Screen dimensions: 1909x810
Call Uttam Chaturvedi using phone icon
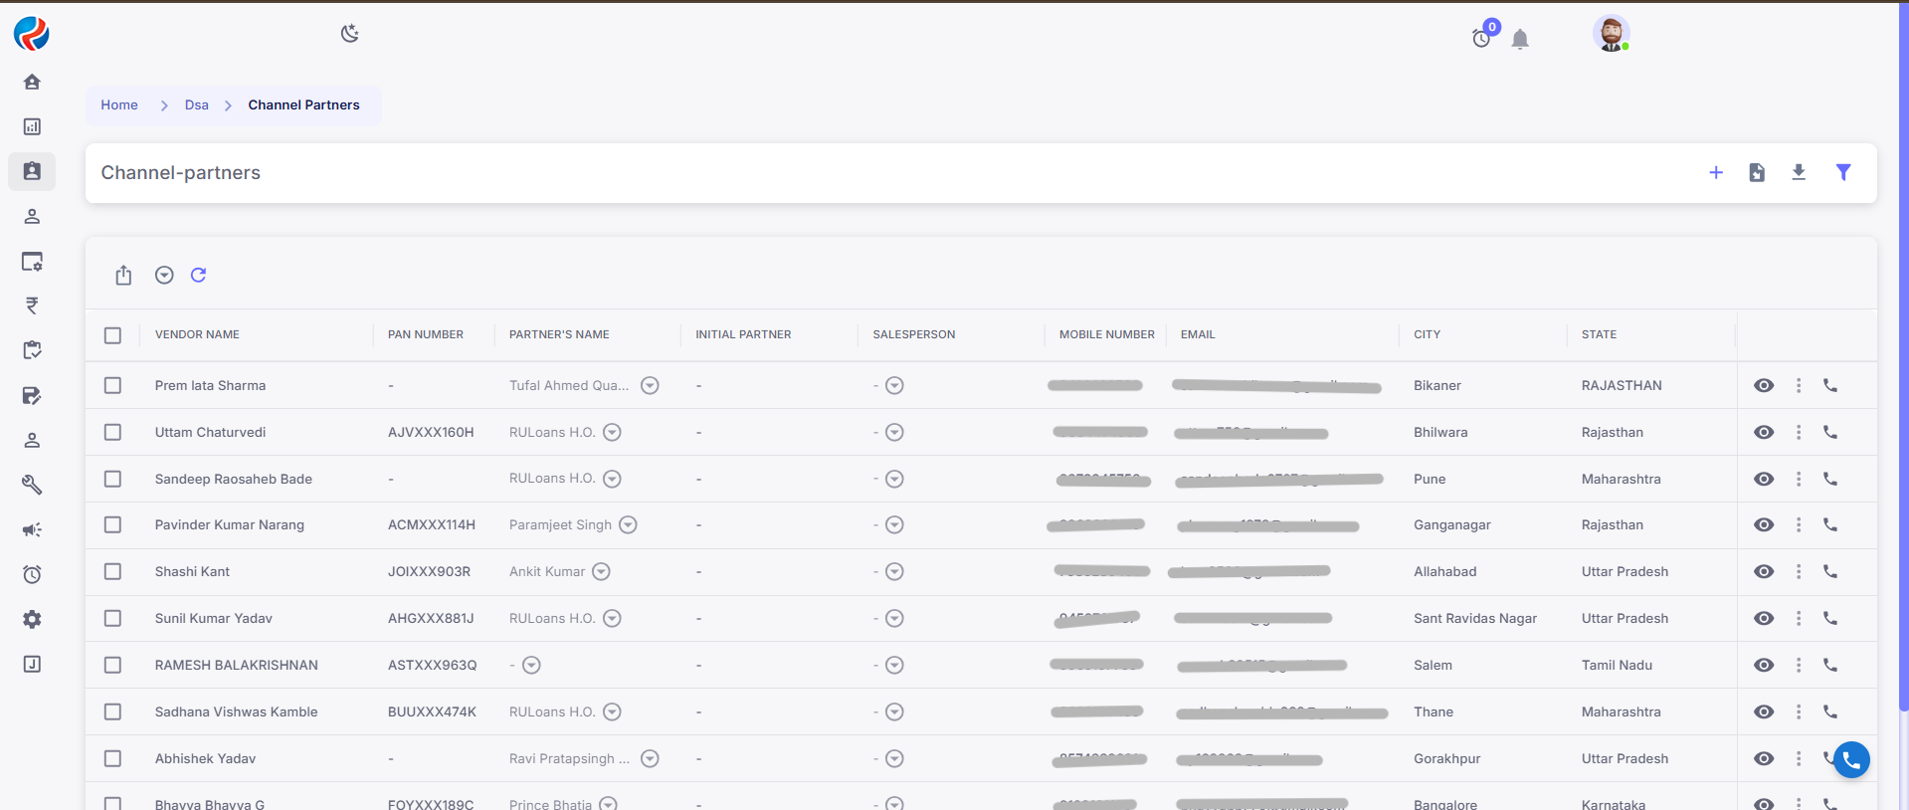(x=1829, y=432)
